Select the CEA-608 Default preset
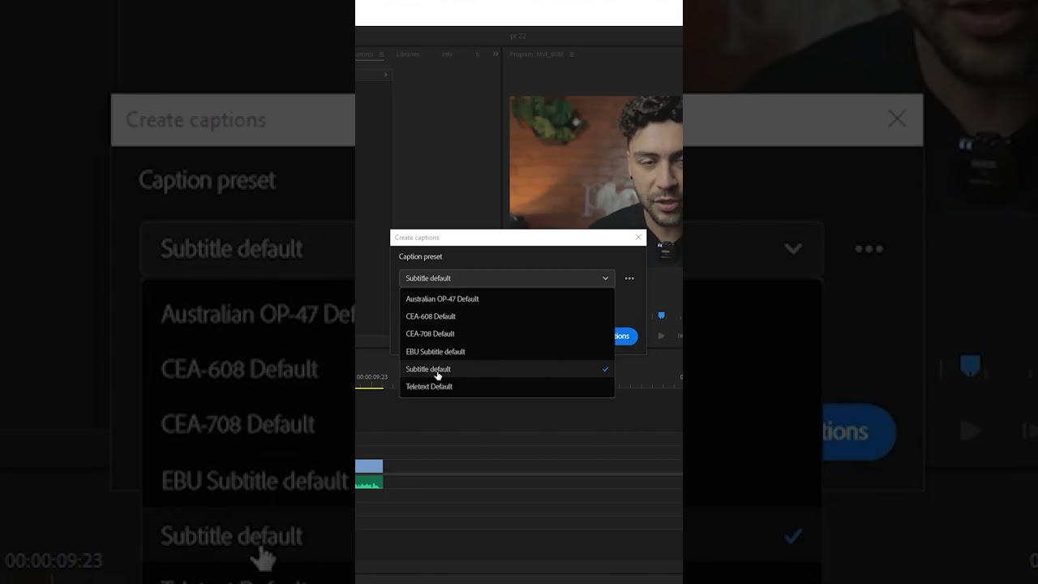1038x584 pixels. pos(507,316)
